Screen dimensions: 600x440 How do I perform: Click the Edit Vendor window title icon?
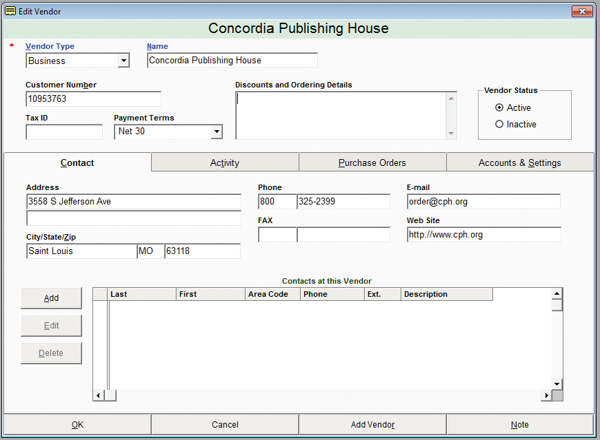10,11
